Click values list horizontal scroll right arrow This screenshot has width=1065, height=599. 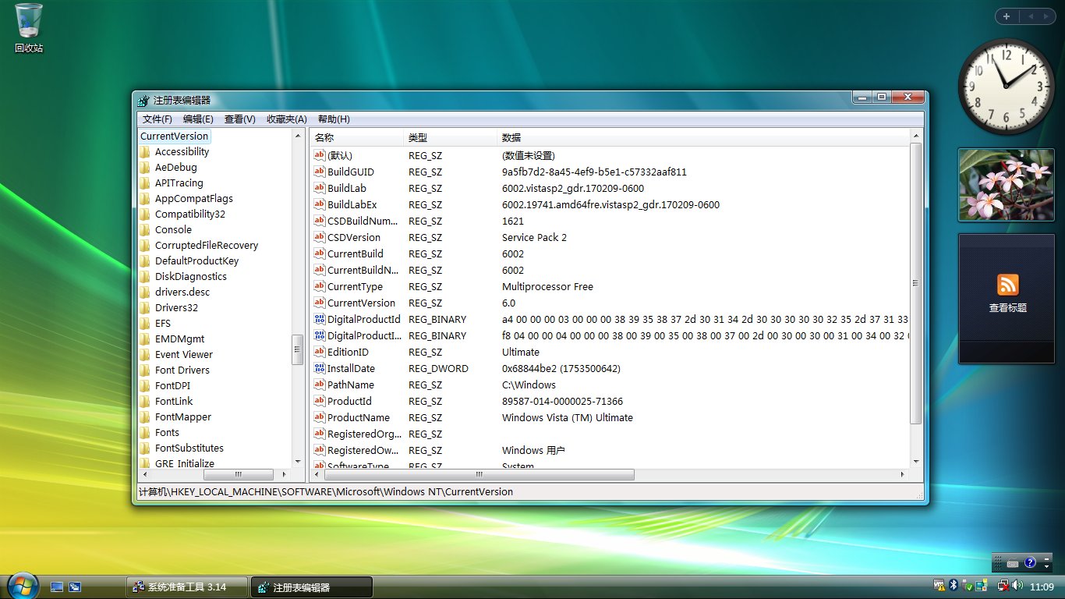[x=903, y=474]
